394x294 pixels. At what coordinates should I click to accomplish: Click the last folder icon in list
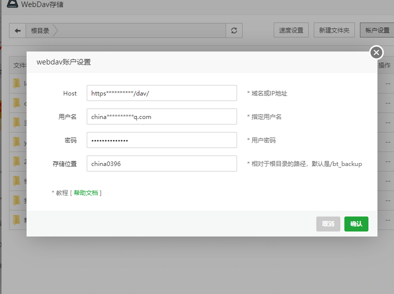[x=17, y=219]
